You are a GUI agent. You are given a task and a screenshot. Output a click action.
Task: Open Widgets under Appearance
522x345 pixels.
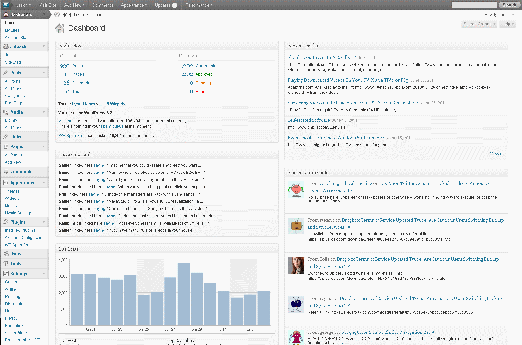point(12,199)
